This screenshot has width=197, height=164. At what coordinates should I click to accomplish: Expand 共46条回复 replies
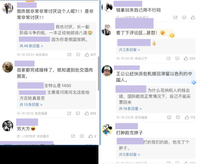coord(31,46)
